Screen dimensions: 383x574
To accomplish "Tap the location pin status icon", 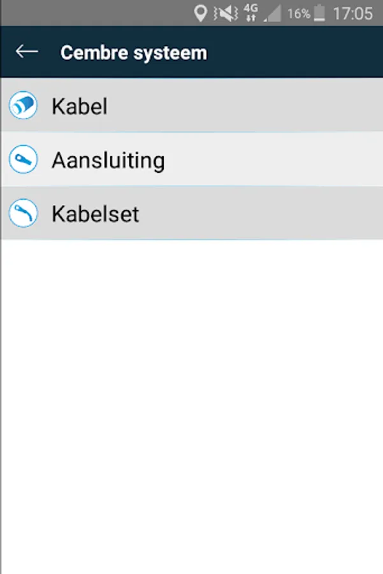I will (201, 13).
